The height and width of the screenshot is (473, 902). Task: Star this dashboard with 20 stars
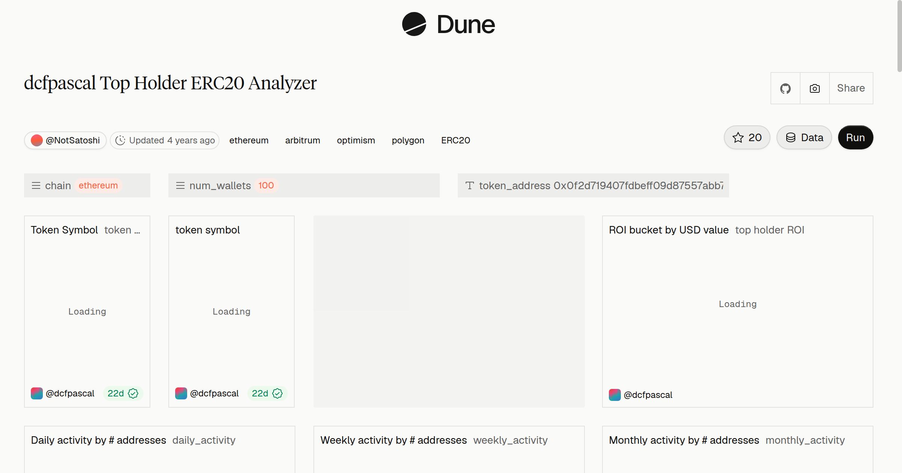click(x=747, y=137)
